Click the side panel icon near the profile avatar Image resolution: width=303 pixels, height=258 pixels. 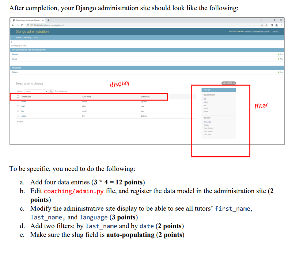[x=272, y=26]
